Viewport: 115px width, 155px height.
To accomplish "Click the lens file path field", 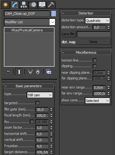I will (x=94, y=34).
